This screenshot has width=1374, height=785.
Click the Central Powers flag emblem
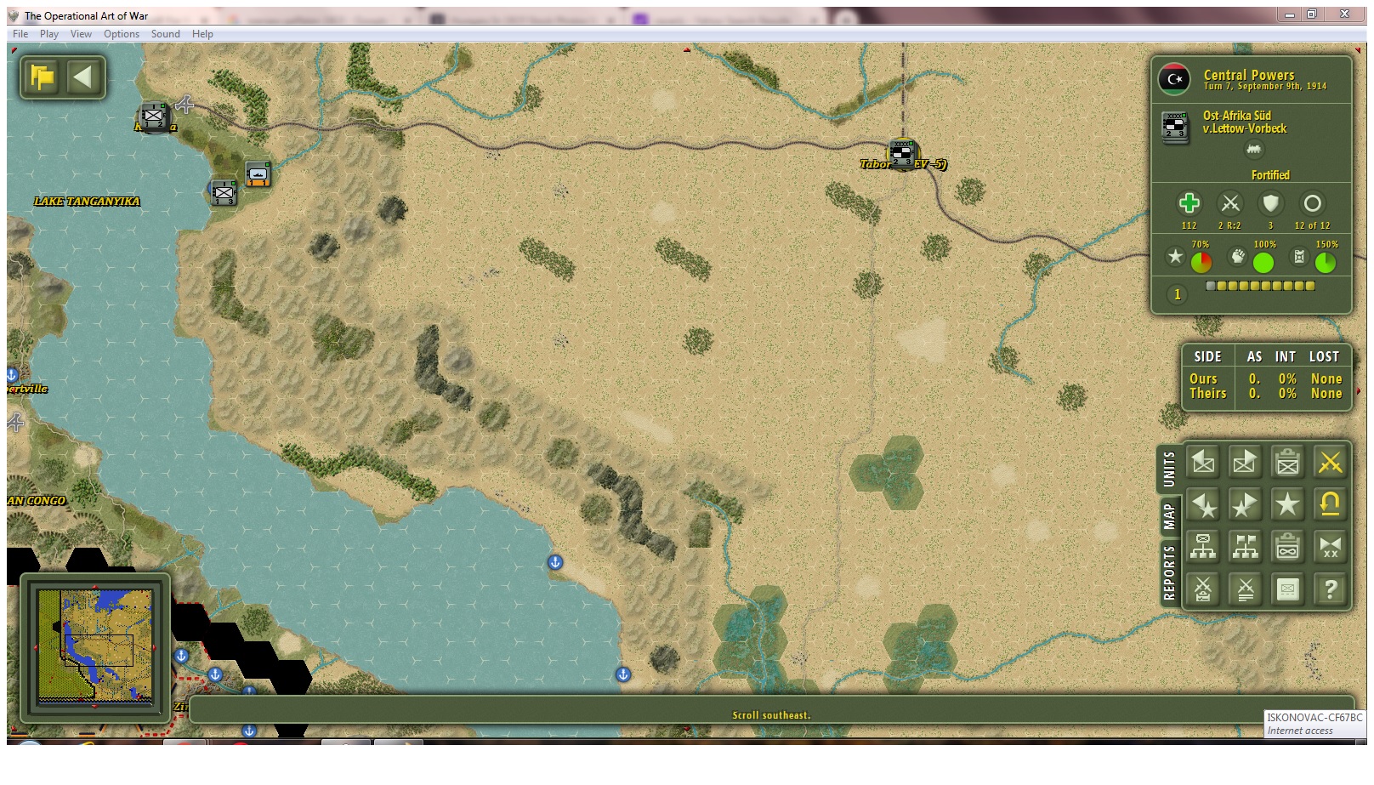click(x=1174, y=79)
